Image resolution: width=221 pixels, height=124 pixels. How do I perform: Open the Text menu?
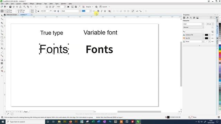(x=45, y=4)
